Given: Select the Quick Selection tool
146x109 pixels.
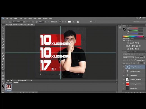Looking at the screenshot, I should (3, 36).
